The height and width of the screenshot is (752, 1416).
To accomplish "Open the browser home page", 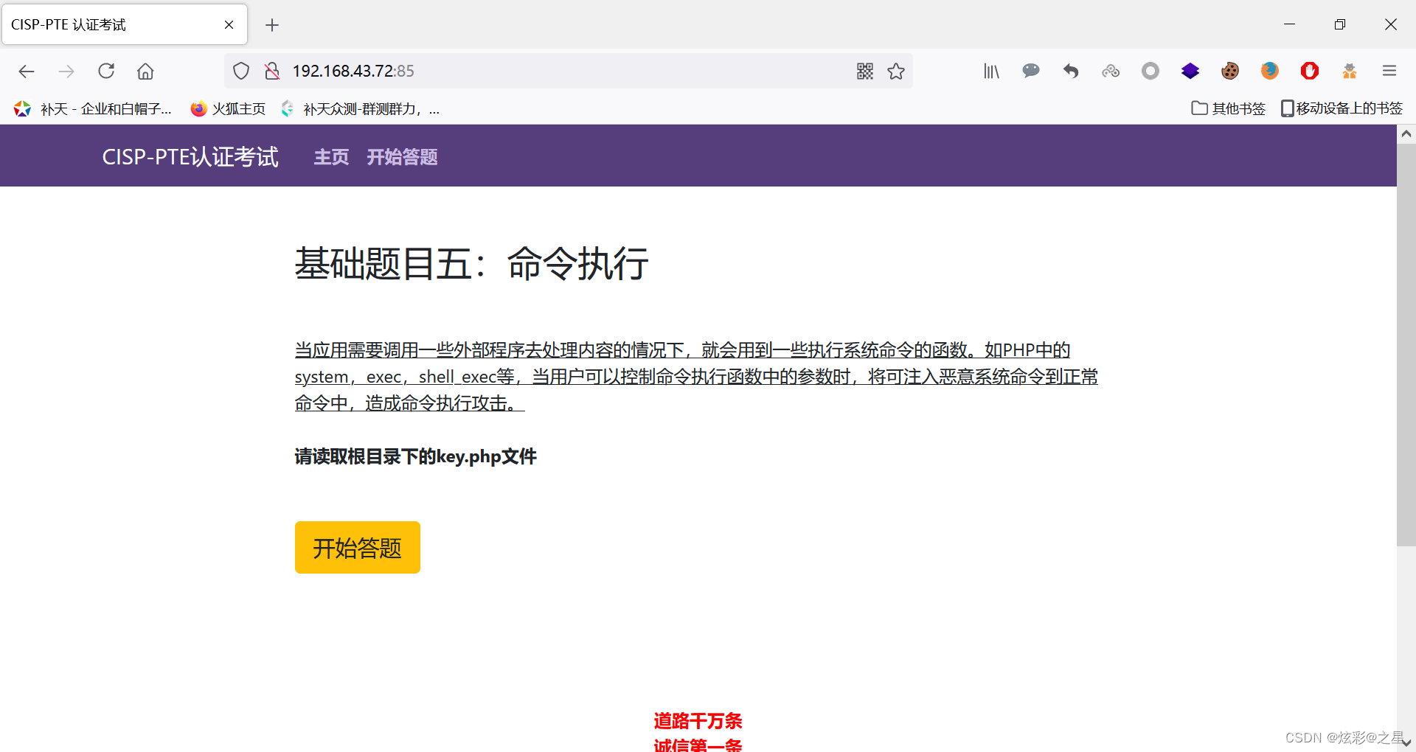I will [145, 71].
